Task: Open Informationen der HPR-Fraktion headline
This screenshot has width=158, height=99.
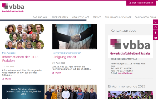Action: pos(20,59)
